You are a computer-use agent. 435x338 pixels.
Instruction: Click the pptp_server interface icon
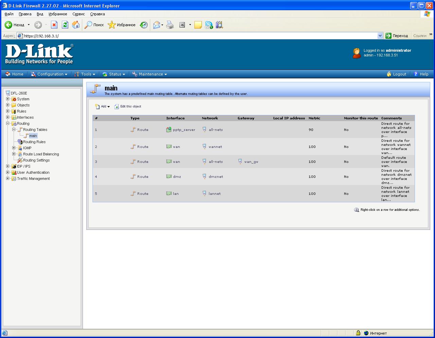pos(169,130)
